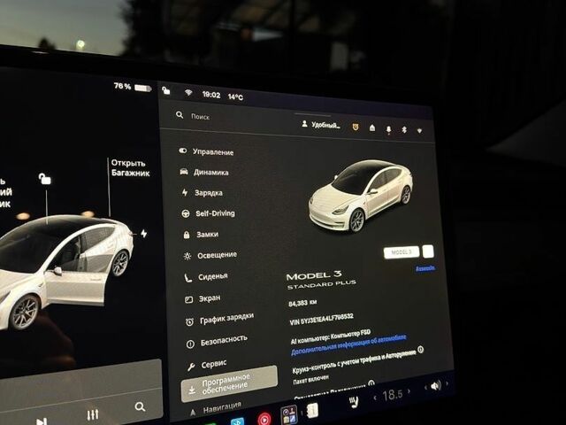Select the Программное обеспечение menu item
This screenshot has width=566, height=425.
(229, 384)
